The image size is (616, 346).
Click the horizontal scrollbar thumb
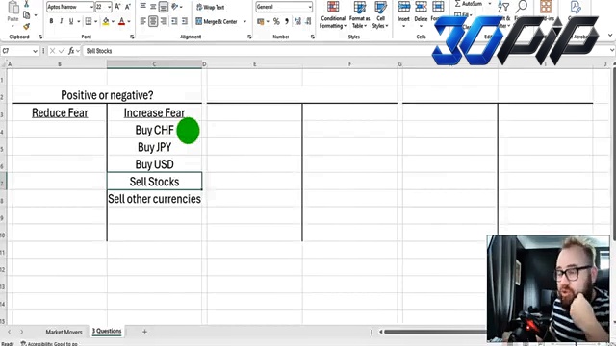click(x=435, y=332)
